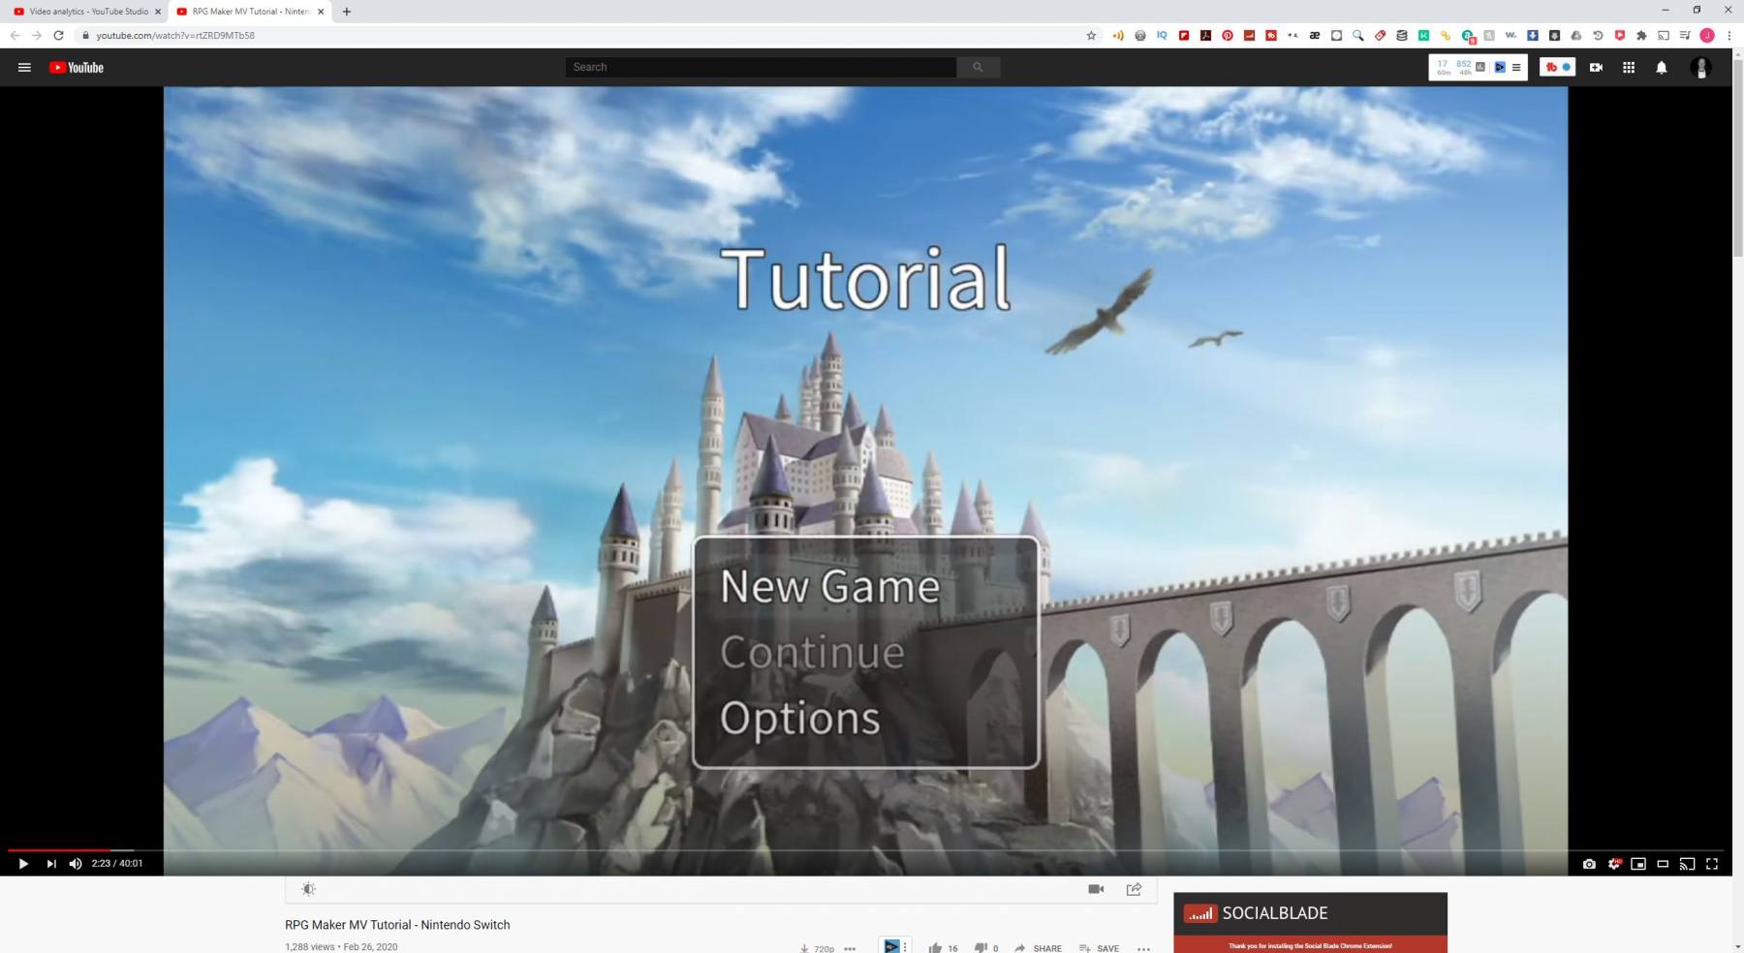Screen dimensions: 1744x953
Task: Open the Pinterest extension
Action: tap(1228, 35)
